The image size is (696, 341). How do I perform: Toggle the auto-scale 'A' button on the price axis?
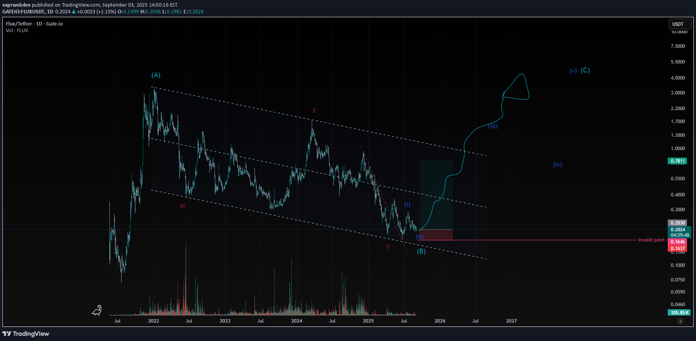[681, 321]
